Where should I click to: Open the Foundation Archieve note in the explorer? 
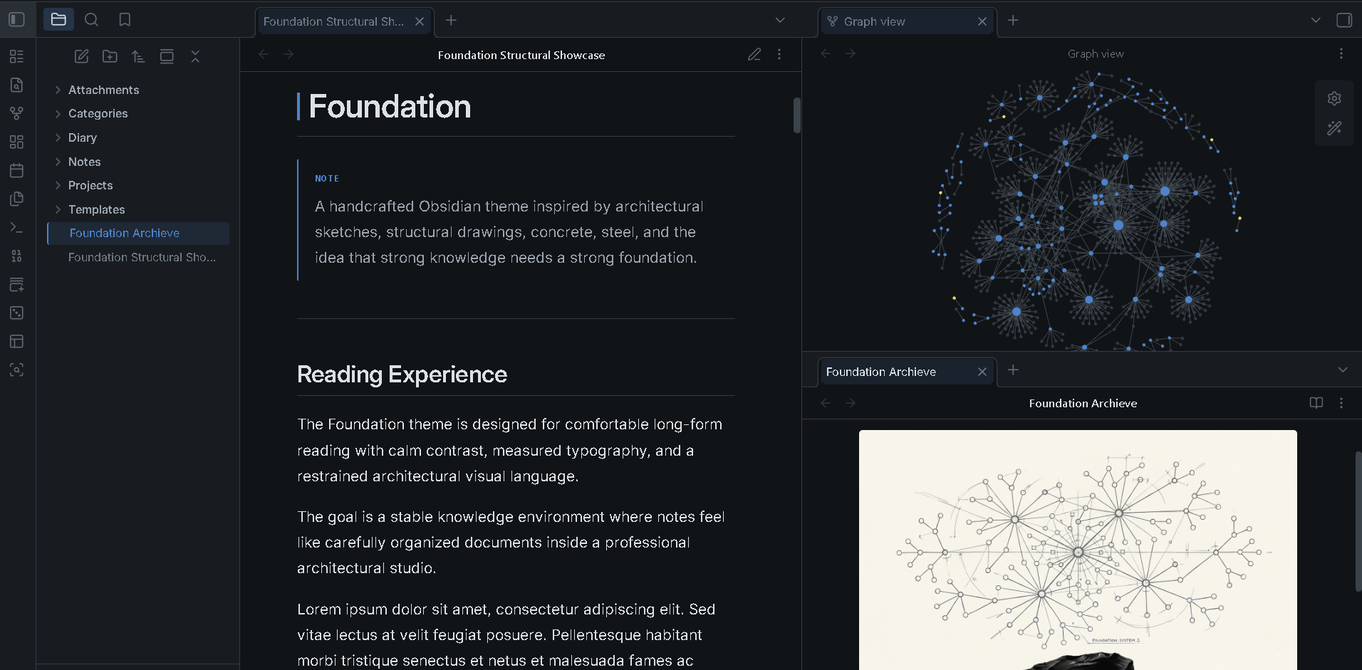tap(138, 233)
